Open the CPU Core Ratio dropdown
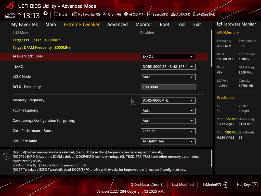This screenshot has width=261, height=196. click(168, 141)
